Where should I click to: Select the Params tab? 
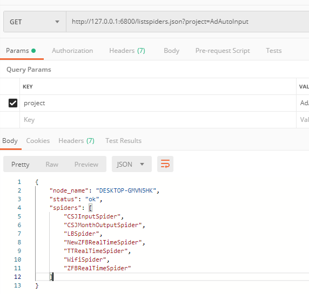point(21,51)
